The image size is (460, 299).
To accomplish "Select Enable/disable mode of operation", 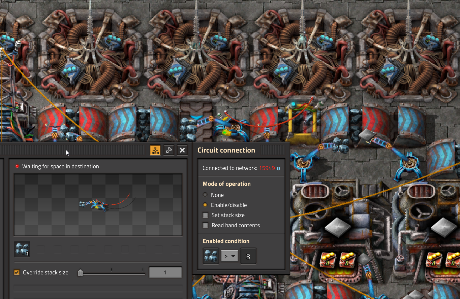I will [205, 205].
